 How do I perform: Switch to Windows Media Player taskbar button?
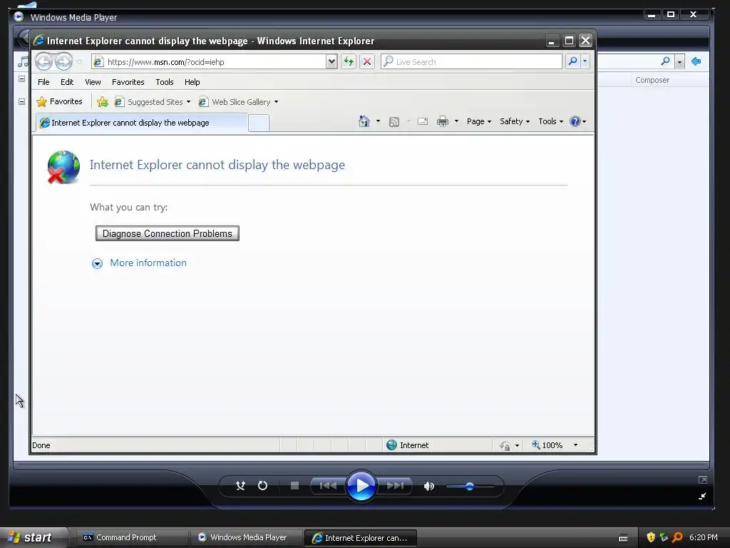pyautogui.click(x=246, y=537)
